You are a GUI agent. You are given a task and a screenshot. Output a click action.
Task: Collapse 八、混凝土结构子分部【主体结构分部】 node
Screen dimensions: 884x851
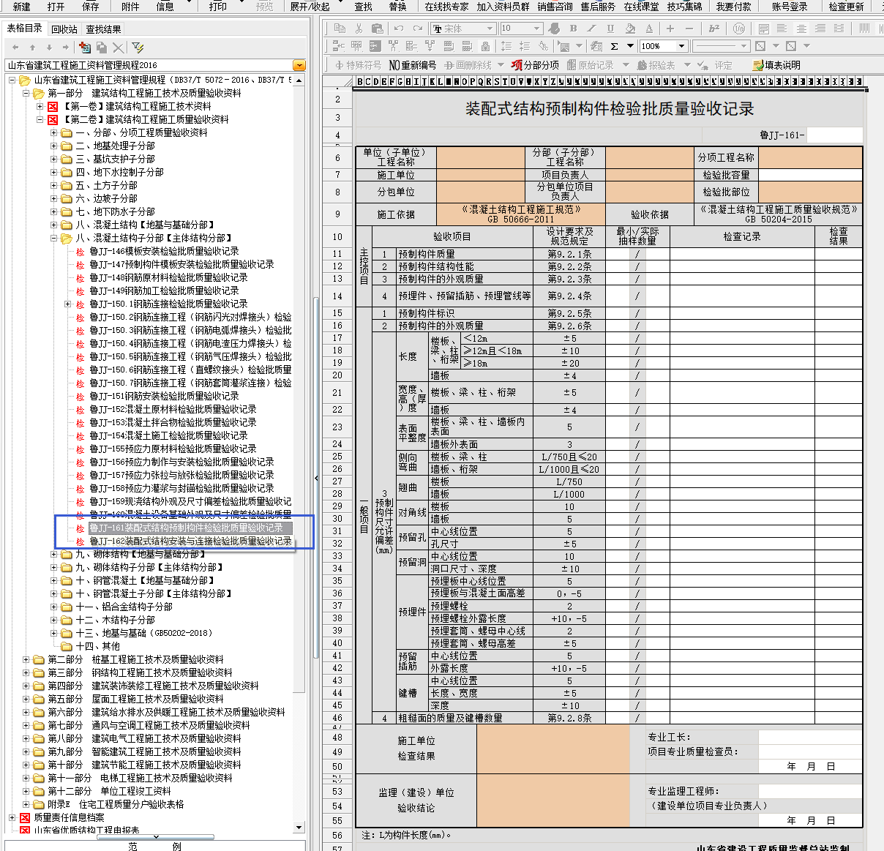click(53, 238)
